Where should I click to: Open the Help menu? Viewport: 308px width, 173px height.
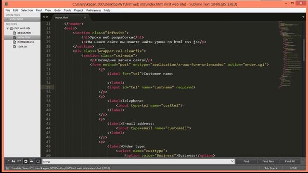click(107, 10)
